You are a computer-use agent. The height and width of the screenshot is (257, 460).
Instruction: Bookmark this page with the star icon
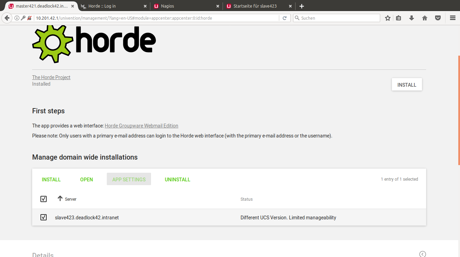point(388,18)
